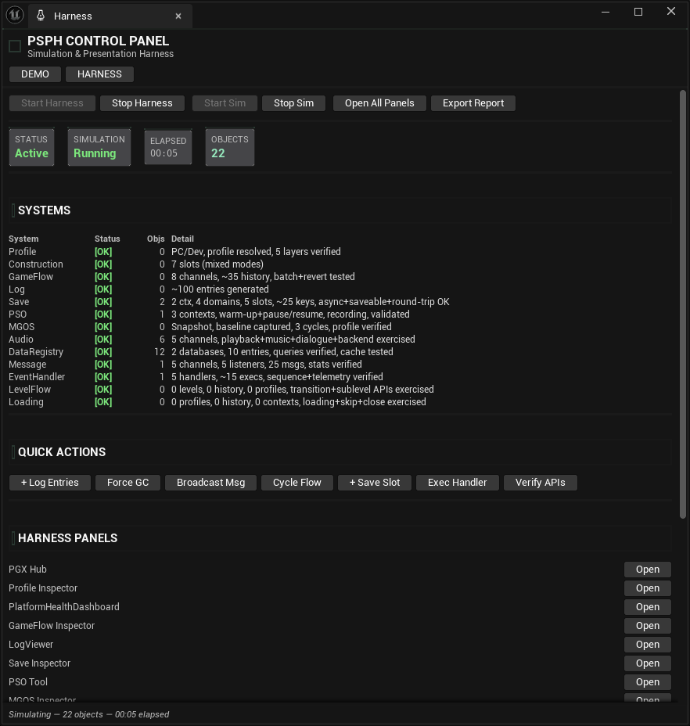The height and width of the screenshot is (726, 690).
Task: Trigger Force GC in quick actions
Action: [128, 482]
